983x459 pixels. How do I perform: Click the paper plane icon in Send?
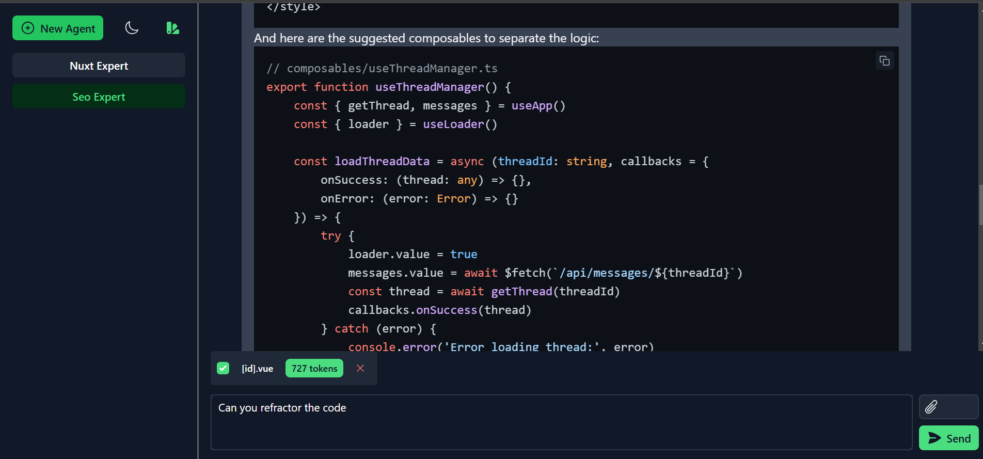(934, 438)
